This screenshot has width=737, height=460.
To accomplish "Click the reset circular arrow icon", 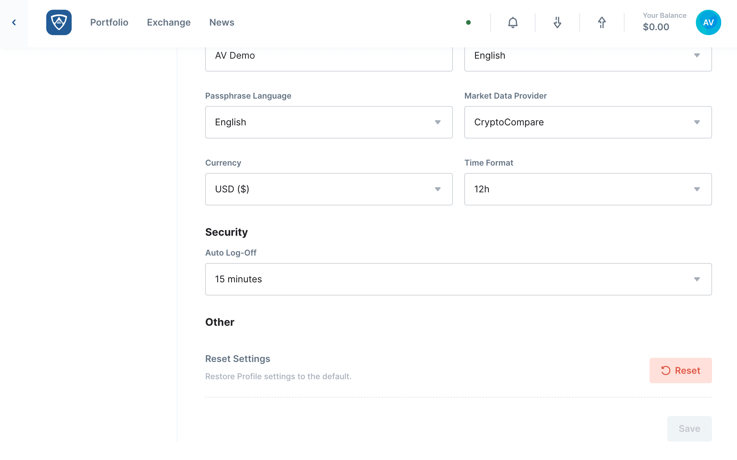I will pos(666,370).
